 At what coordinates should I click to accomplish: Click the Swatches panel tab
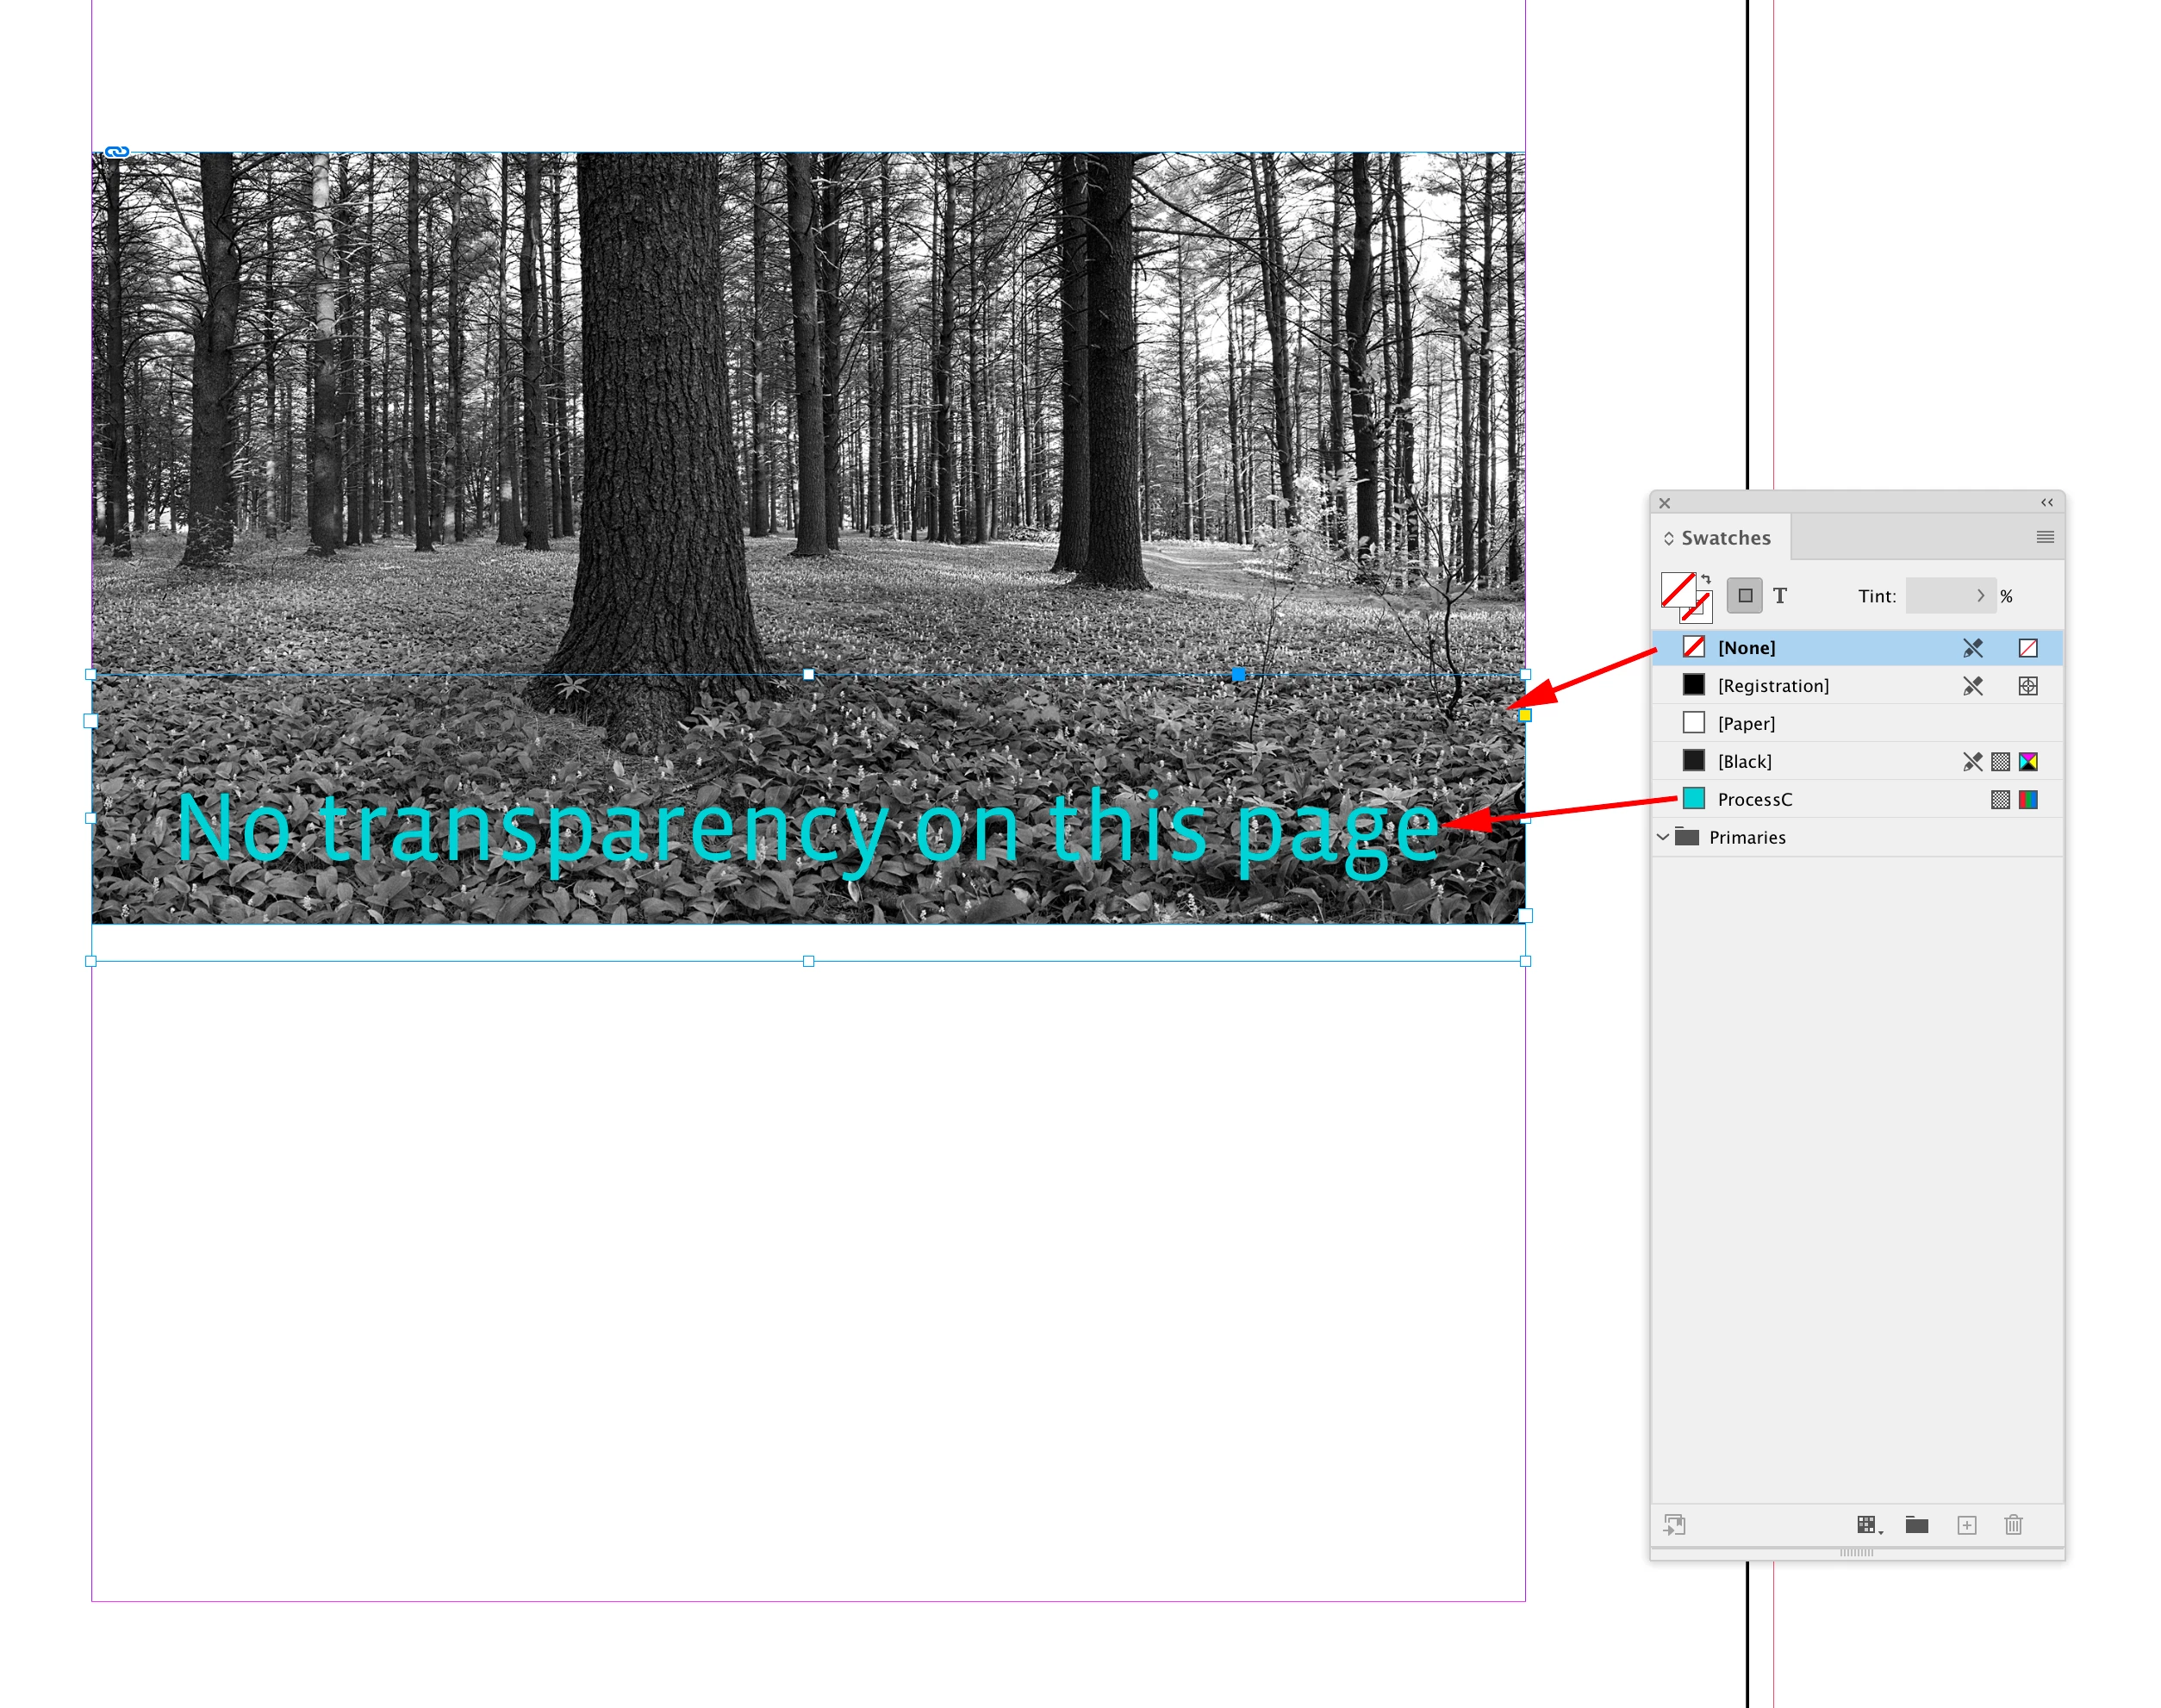[1725, 538]
